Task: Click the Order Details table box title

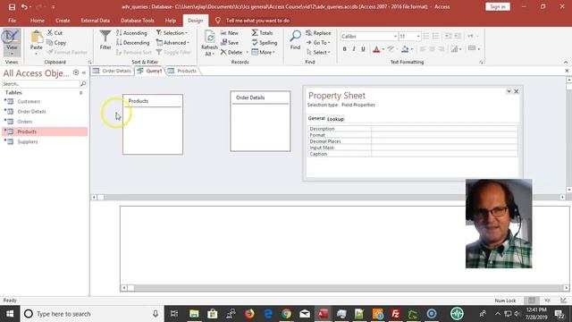Action: pyautogui.click(x=250, y=97)
